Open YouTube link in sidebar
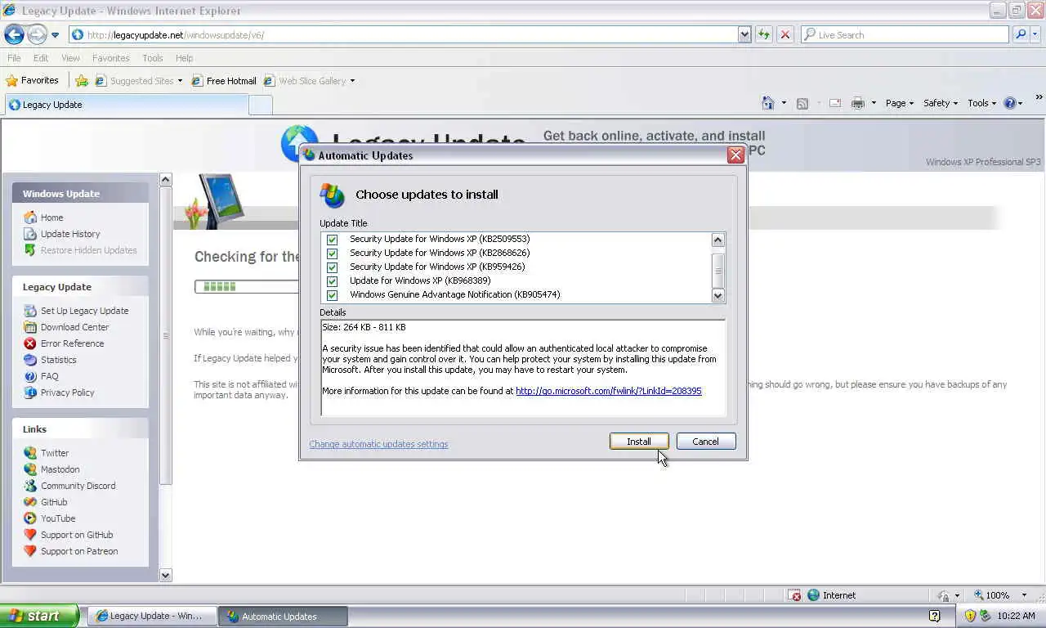1046x628 pixels. point(58,518)
